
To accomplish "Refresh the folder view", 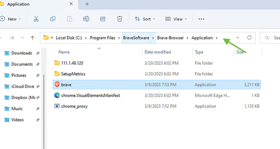I will [x=249, y=38].
